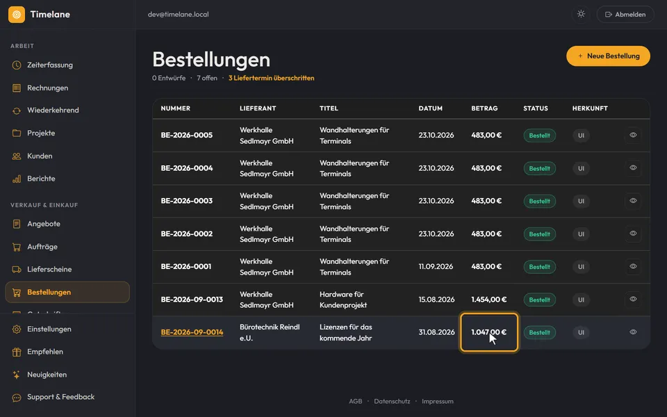View order BE-2026-09-0013 via eye icon

[x=633, y=299]
